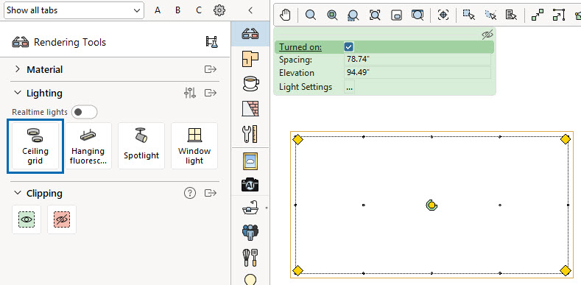
Task: Pop out the Lighting section
Action: point(211,93)
